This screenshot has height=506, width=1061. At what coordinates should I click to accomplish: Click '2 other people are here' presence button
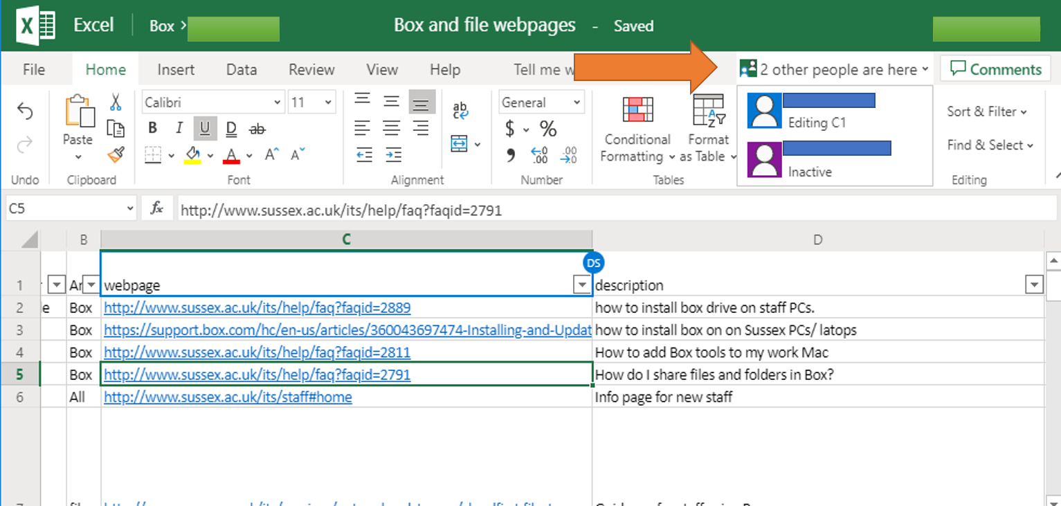pyautogui.click(x=834, y=69)
